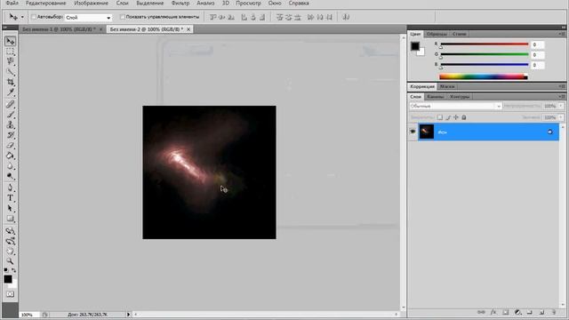Open the Файл menu
569x320 pixels.
[x=12, y=3]
